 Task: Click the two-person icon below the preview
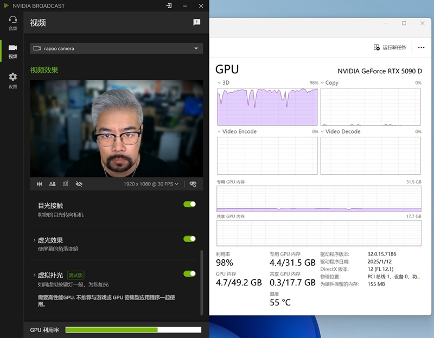click(53, 184)
